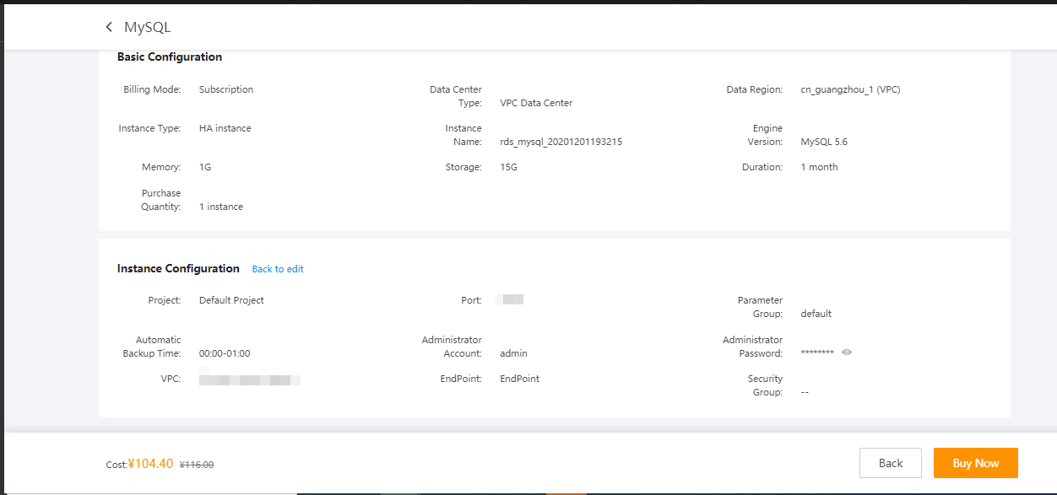Image resolution: width=1057 pixels, height=495 pixels.
Task: Click the Instance Type label
Action: click(x=149, y=128)
